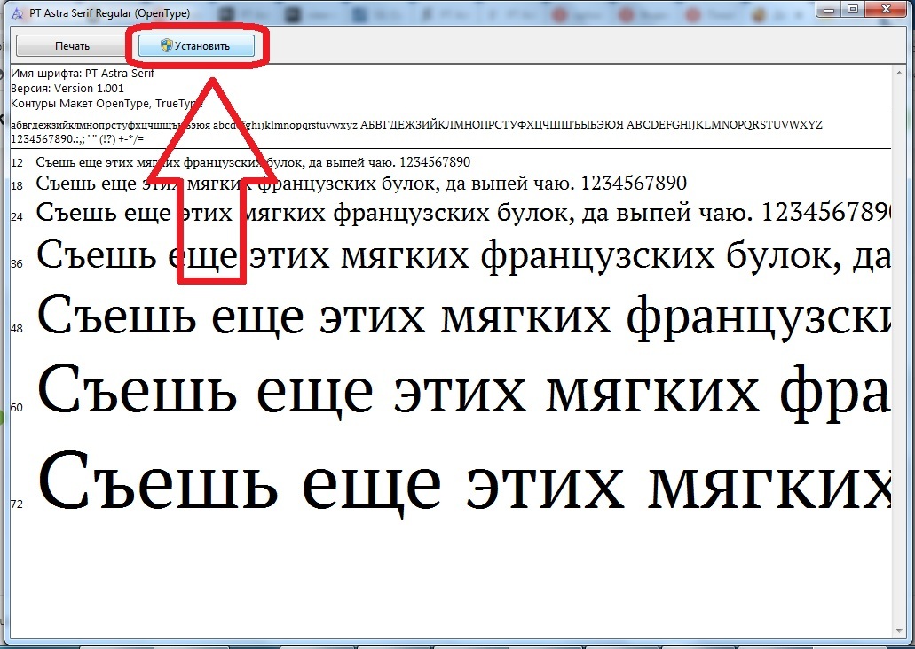Click the text 'Имя шрифта: PT Astra Serif'
Image resolution: width=915 pixels, height=649 pixels.
pos(83,74)
